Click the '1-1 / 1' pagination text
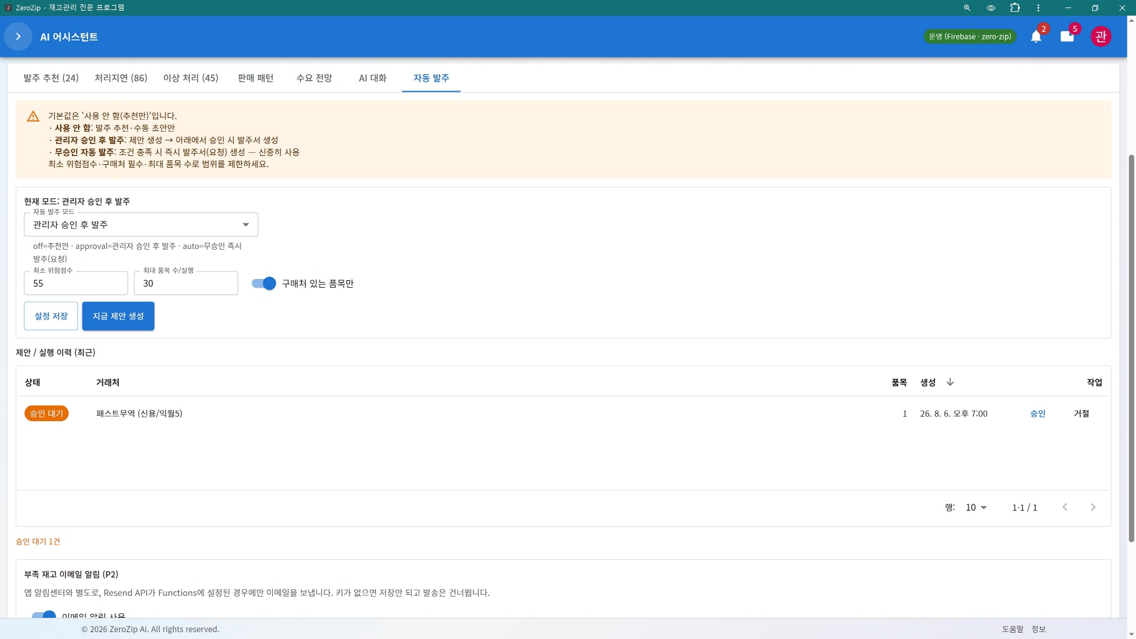1136x639 pixels. pyautogui.click(x=1025, y=508)
